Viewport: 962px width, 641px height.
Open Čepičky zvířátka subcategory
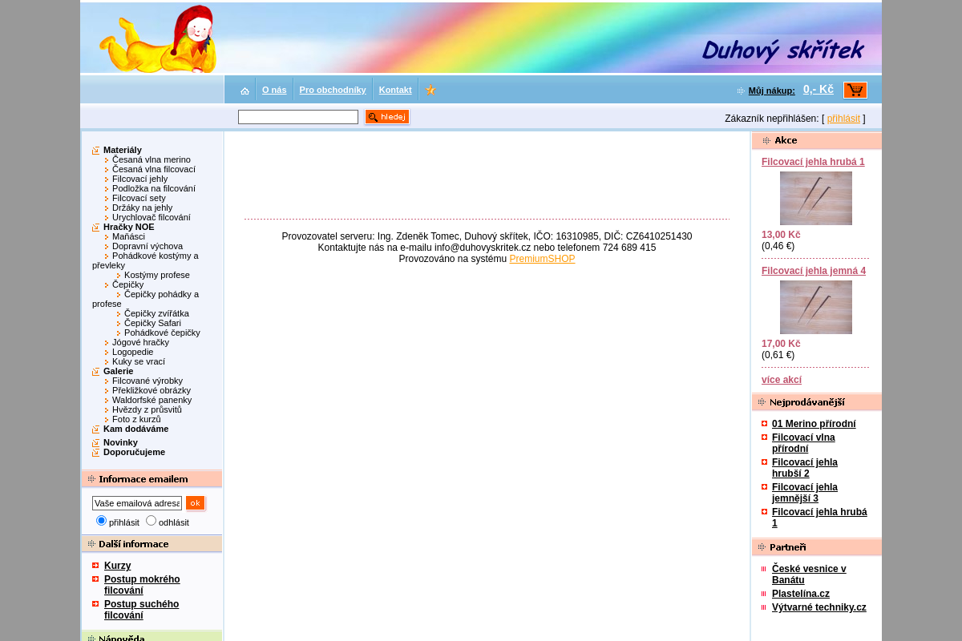156,313
